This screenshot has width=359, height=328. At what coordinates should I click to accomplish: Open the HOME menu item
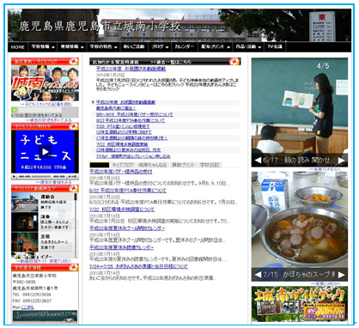pos(17,47)
